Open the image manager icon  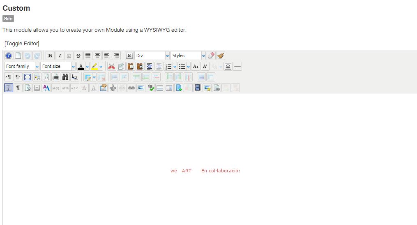(141, 88)
